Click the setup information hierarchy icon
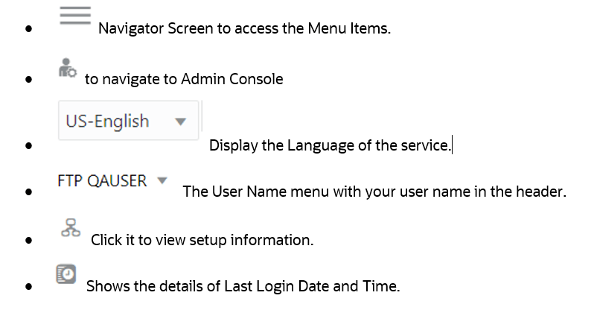This screenshot has height=313, width=594. click(69, 229)
